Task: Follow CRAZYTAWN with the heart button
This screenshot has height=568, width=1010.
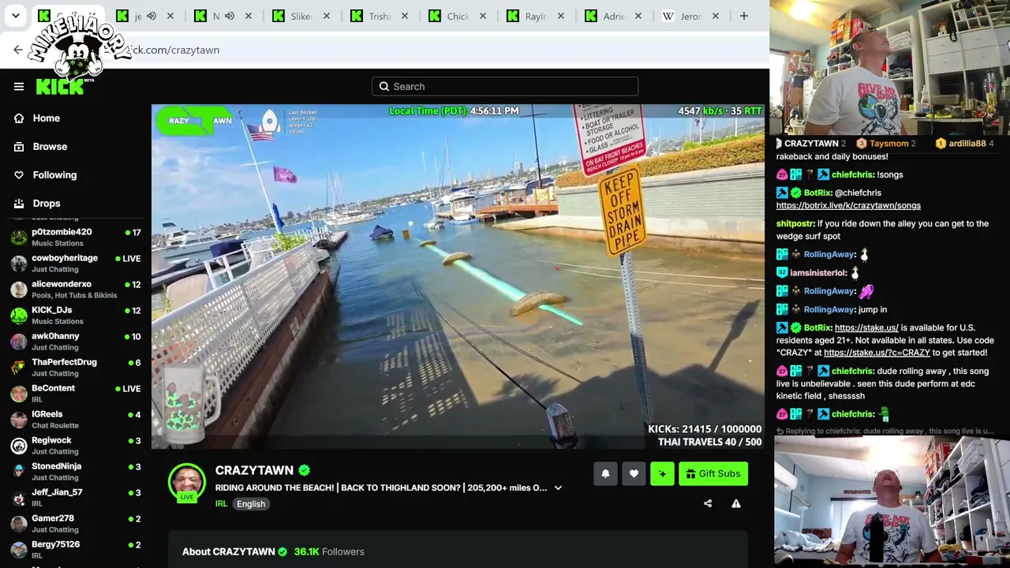Action: 634,473
